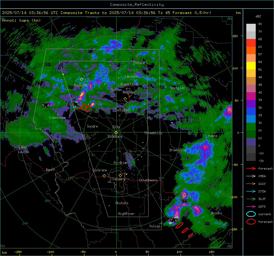
Task: Select the storm top label 5.4
Action: pyautogui.click(x=46, y=106)
